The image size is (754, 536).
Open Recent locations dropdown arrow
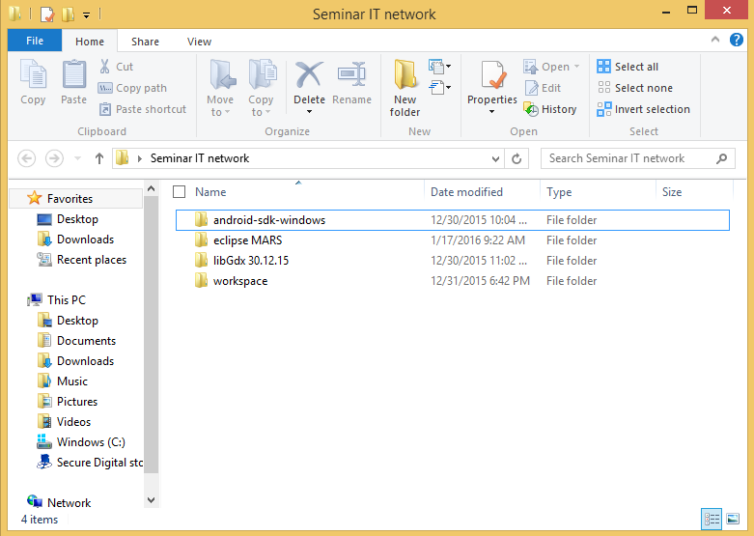(77, 158)
